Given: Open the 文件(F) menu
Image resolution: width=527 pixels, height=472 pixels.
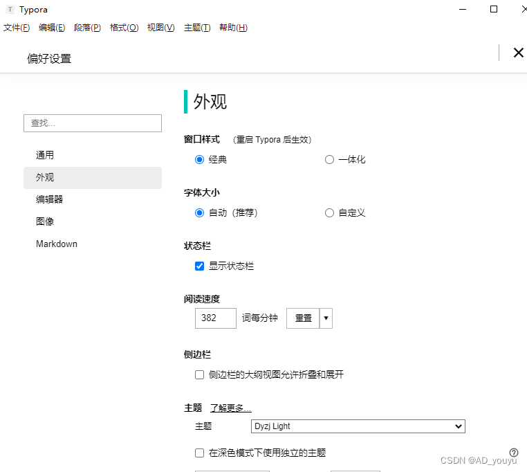Looking at the screenshot, I should coord(17,28).
